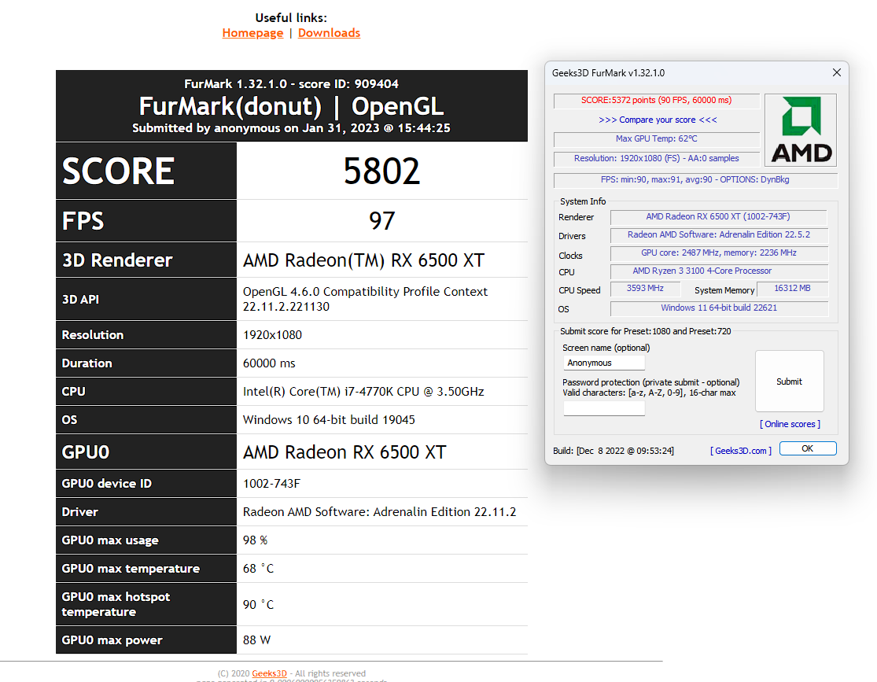Click GPU0 max usage value 98 %

pyautogui.click(x=255, y=540)
